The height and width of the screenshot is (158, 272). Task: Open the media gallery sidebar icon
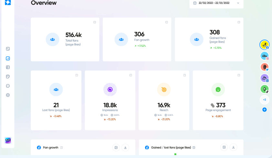tap(8, 67)
